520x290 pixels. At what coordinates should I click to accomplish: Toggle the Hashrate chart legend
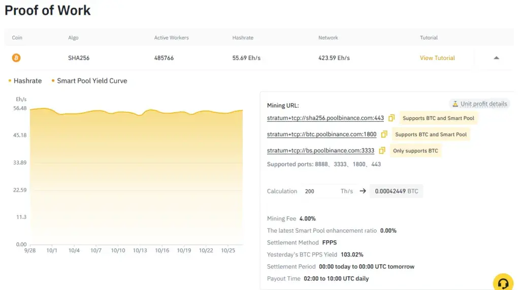tap(25, 81)
